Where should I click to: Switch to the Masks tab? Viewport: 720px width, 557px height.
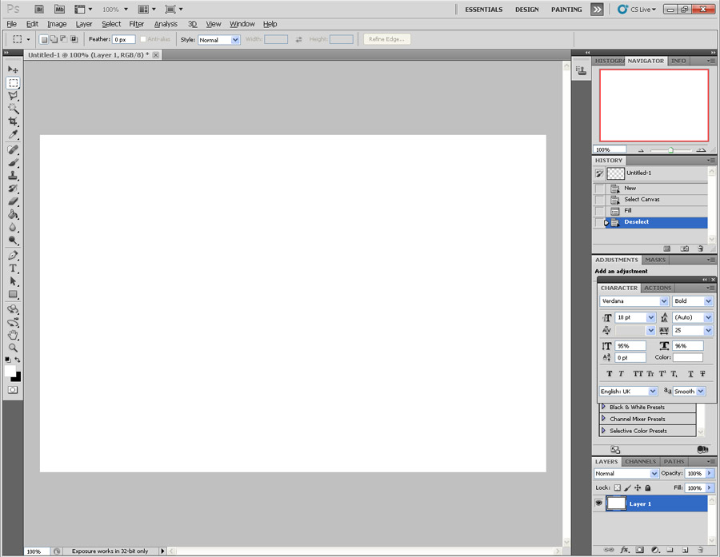pyautogui.click(x=655, y=260)
